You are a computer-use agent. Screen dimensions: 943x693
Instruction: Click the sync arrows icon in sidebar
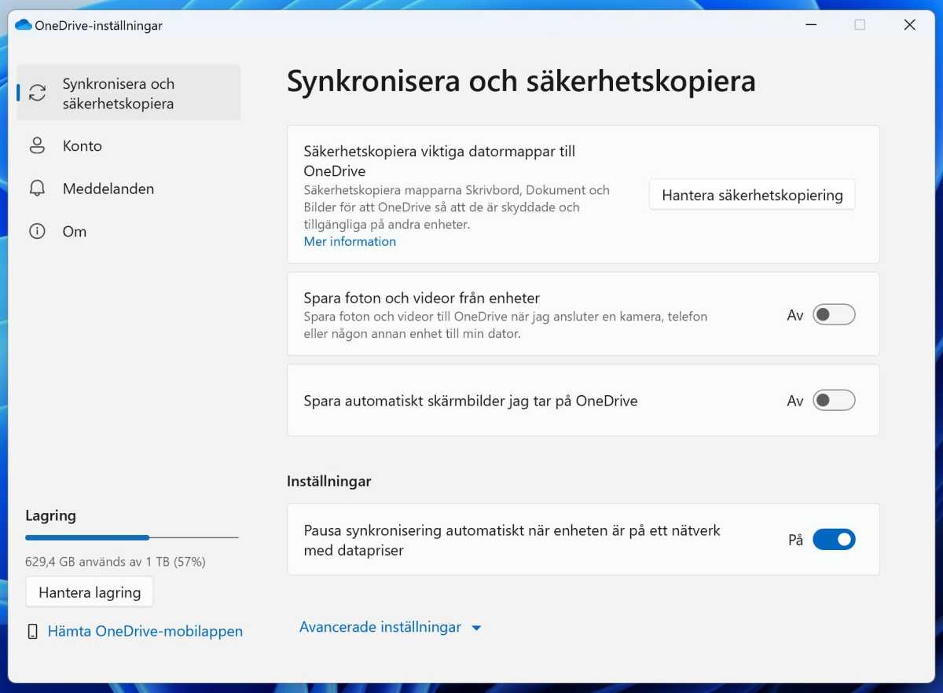coord(37,93)
